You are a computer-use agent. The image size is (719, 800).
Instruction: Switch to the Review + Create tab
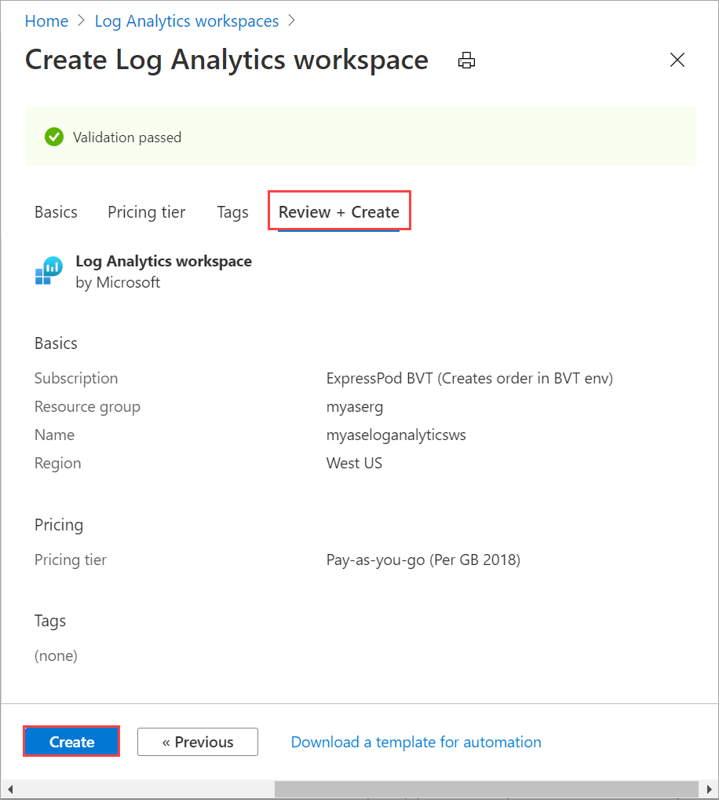click(x=339, y=211)
